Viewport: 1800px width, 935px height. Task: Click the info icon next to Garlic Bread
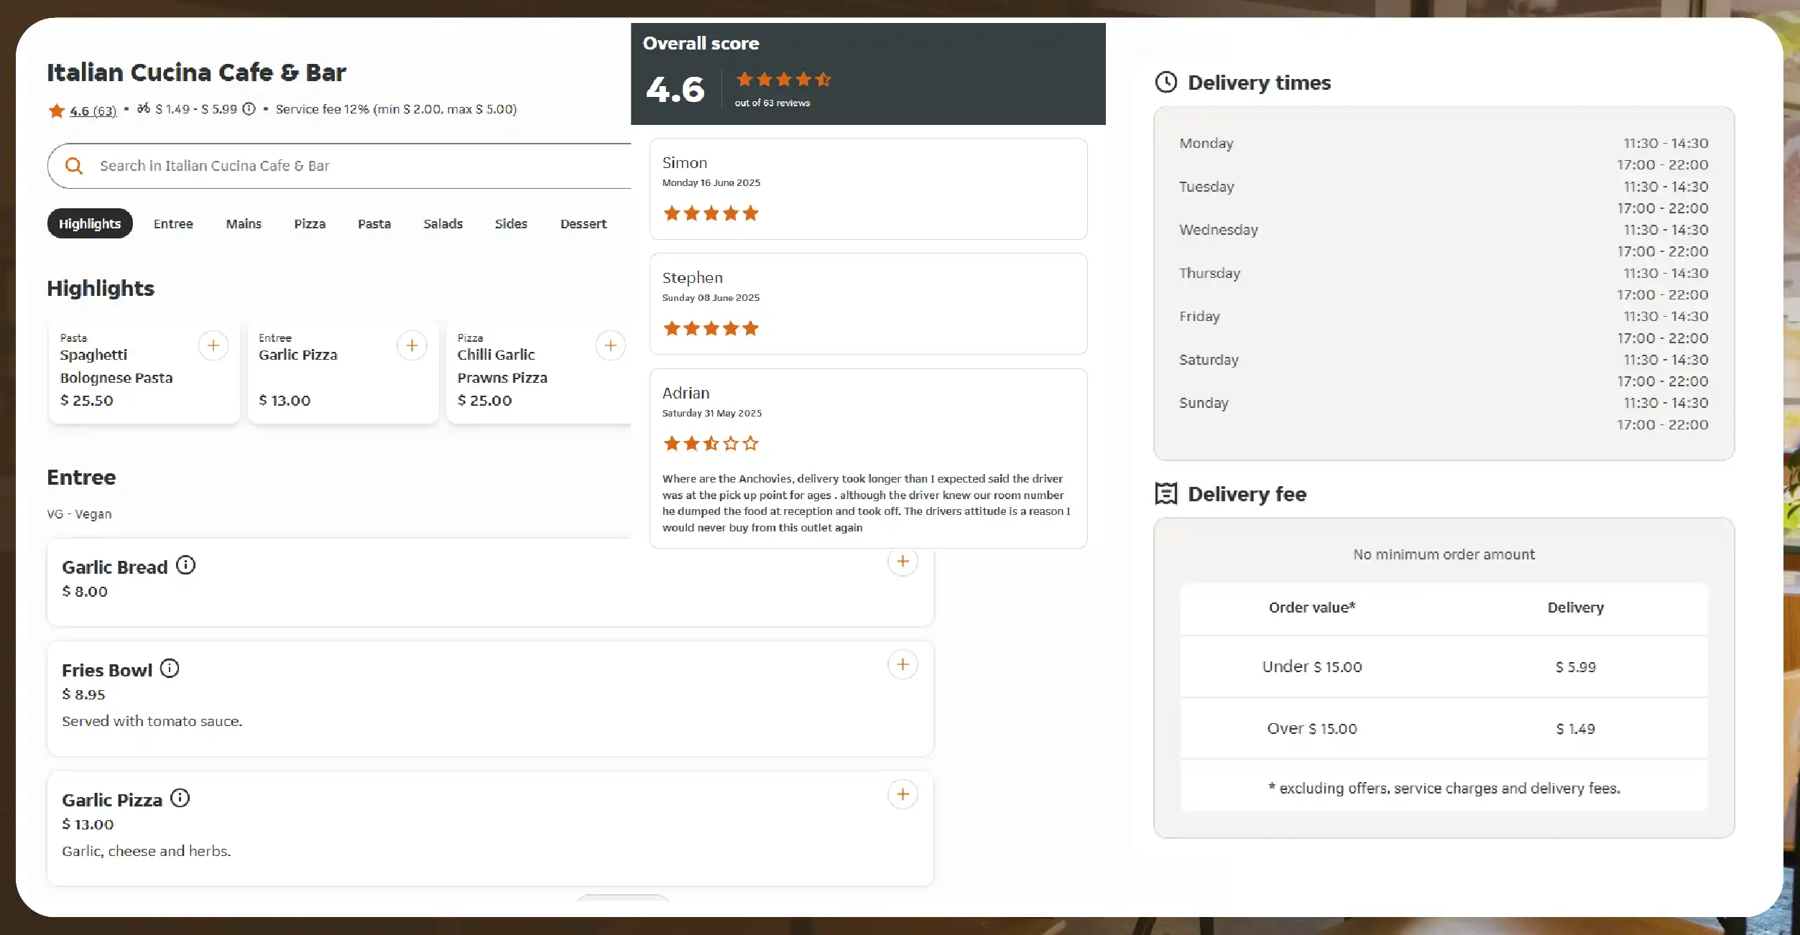point(187,565)
